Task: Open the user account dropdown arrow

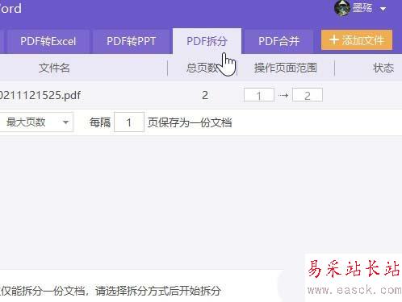Action: coord(383,9)
